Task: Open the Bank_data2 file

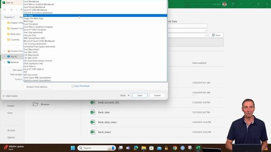Action: (105, 132)
